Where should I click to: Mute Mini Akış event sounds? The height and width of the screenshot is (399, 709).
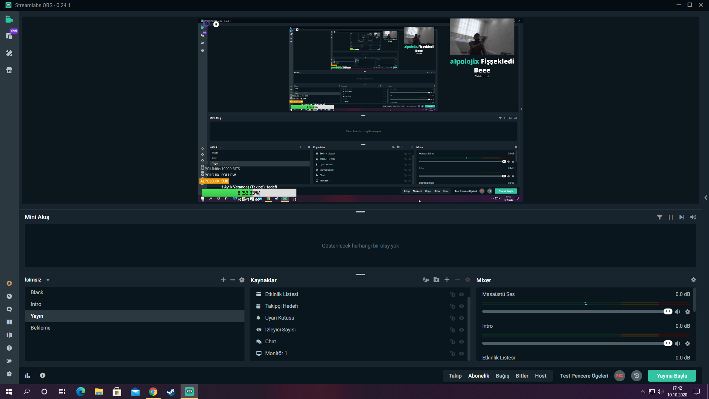click(693, 217)
